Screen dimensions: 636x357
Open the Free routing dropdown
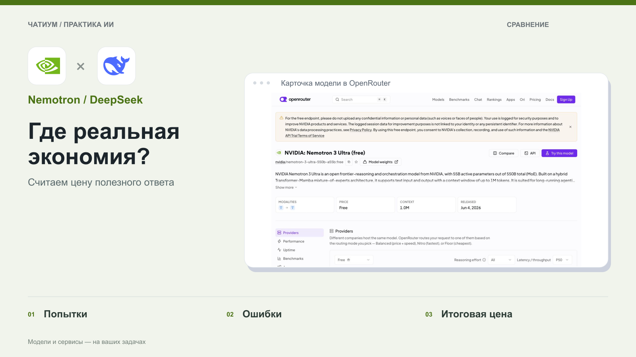(354, 260)
